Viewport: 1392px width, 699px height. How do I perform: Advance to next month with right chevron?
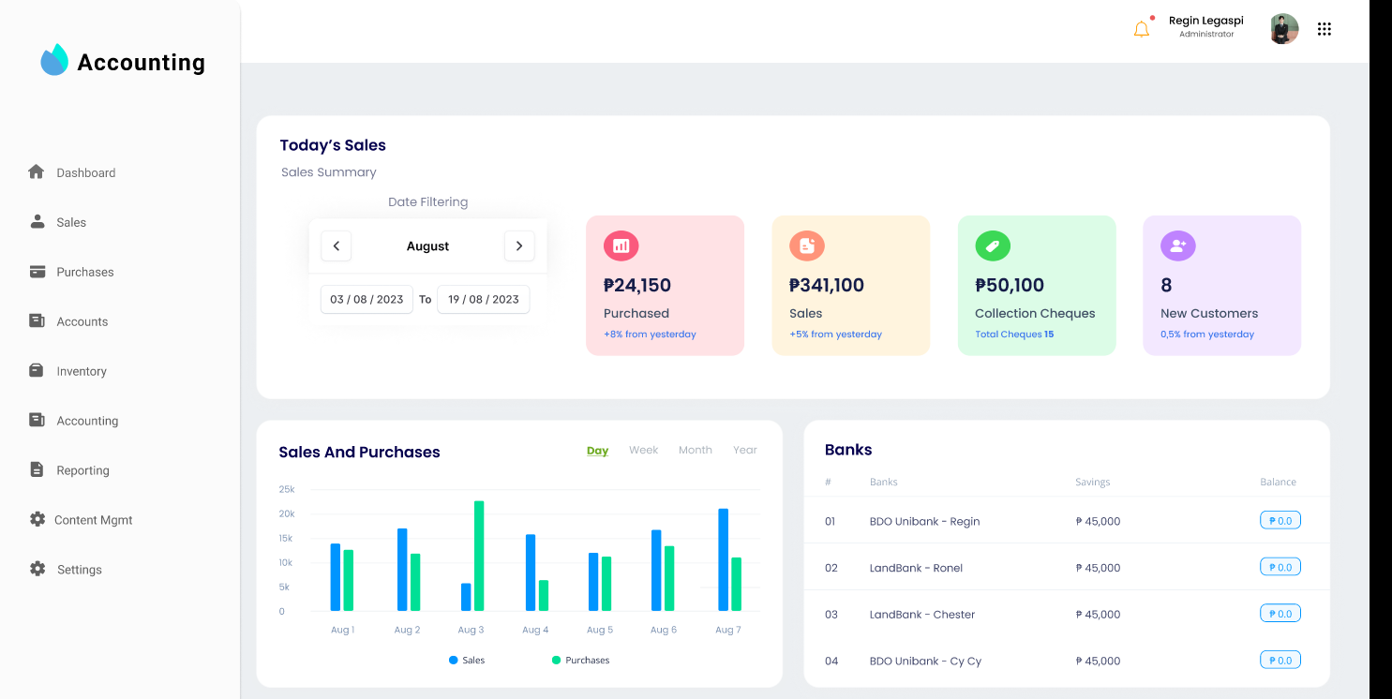tap(519, 246)
